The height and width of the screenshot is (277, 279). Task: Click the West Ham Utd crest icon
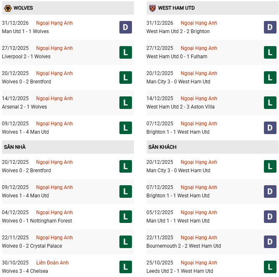[152, 8]
